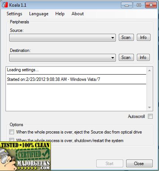Click the Close button at bottom
The width and height of the screenshot is (159, 171).
[x=139, y=164]
